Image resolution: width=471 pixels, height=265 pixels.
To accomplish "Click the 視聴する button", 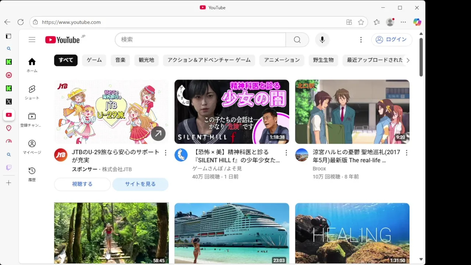I will click(x=82, y=184).
